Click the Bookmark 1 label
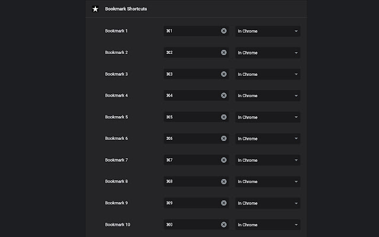The width and height of the screenshot is (379, 237). coord(116,31)
